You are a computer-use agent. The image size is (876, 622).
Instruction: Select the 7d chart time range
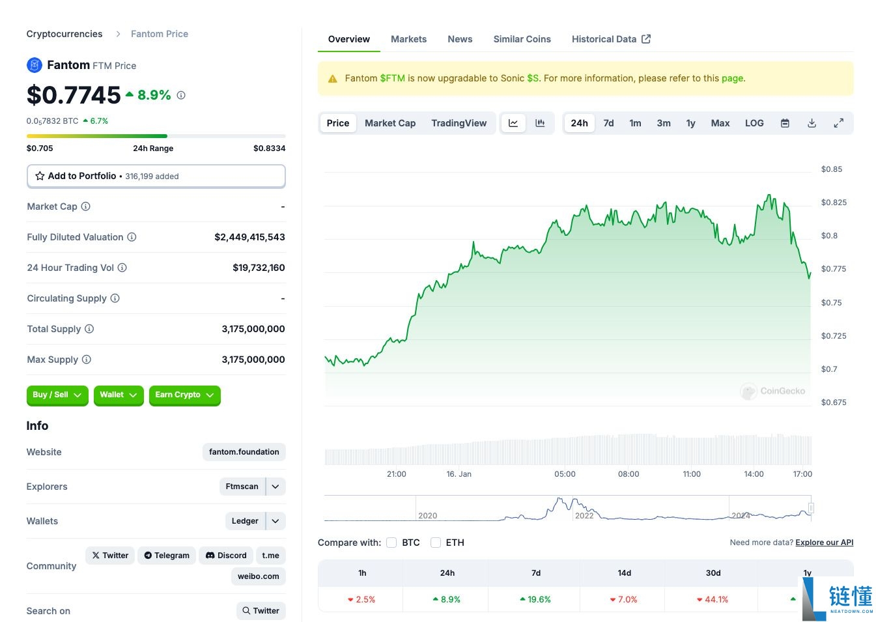click(608, 123)
